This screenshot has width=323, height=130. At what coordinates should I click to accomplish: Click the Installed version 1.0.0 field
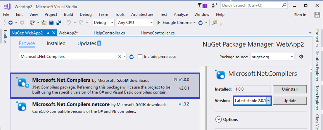pos(252,89)
